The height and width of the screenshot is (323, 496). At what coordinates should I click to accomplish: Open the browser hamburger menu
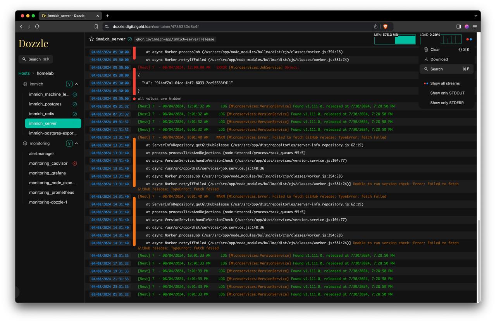[475, 26]
